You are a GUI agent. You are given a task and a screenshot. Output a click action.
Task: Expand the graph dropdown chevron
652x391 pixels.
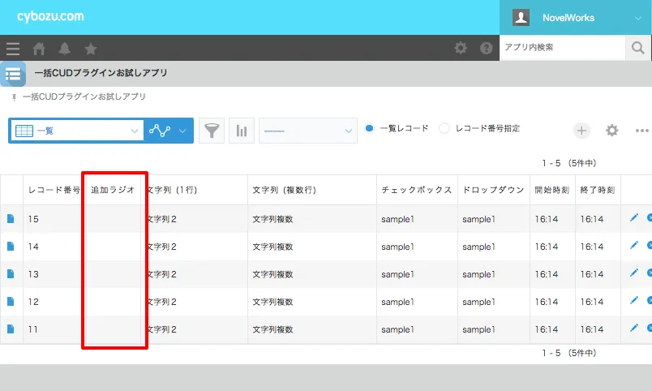(x=182, y=131)
